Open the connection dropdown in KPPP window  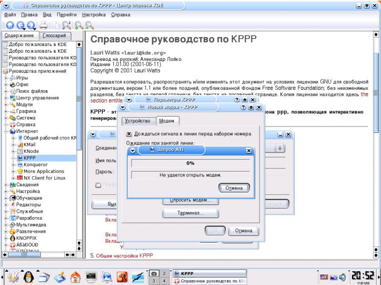click(x=280, y=148)
